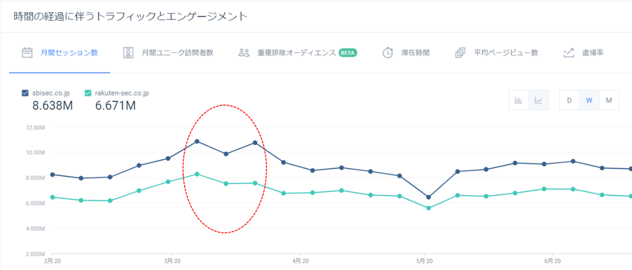Click the stacked pages icon for page views
This screenshot has width=632, height=270.
pos(460,52)
